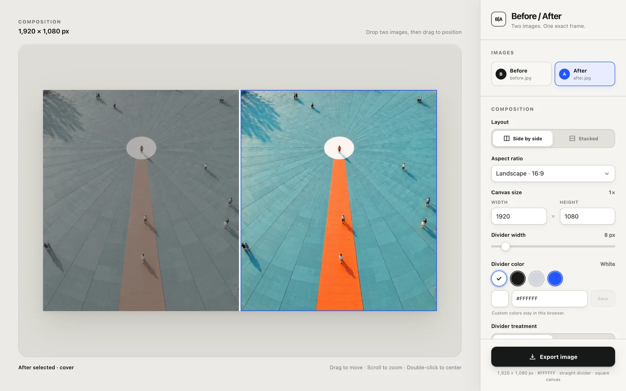Click the black B badge icon
The height and width of the screenshot is (391, 626).
501,74
